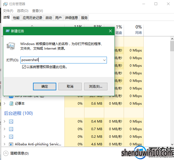Open the 查看(V) menu
The image size is (174, 160).
click(x=38, y=11)
